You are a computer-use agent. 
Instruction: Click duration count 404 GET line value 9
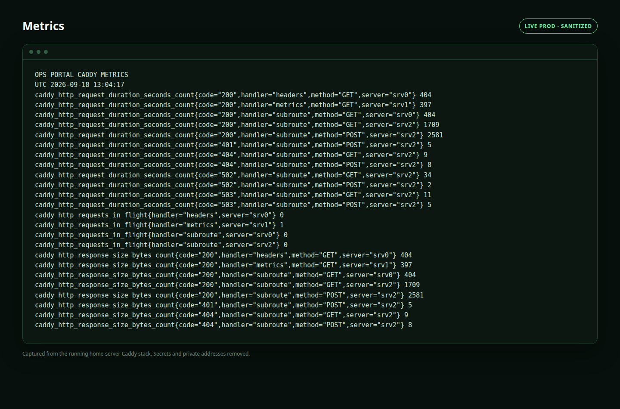(x=231, y=155)
